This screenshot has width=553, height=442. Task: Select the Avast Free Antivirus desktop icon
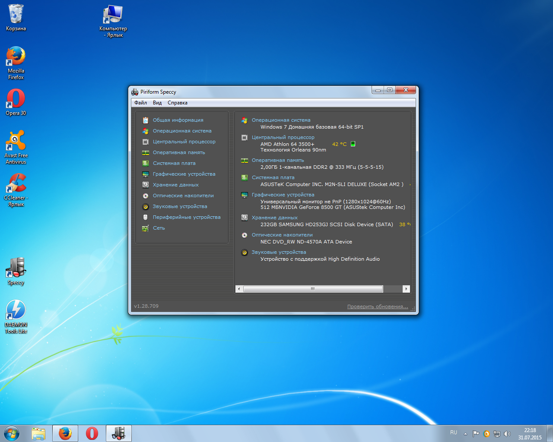click(x=16, y=148)
